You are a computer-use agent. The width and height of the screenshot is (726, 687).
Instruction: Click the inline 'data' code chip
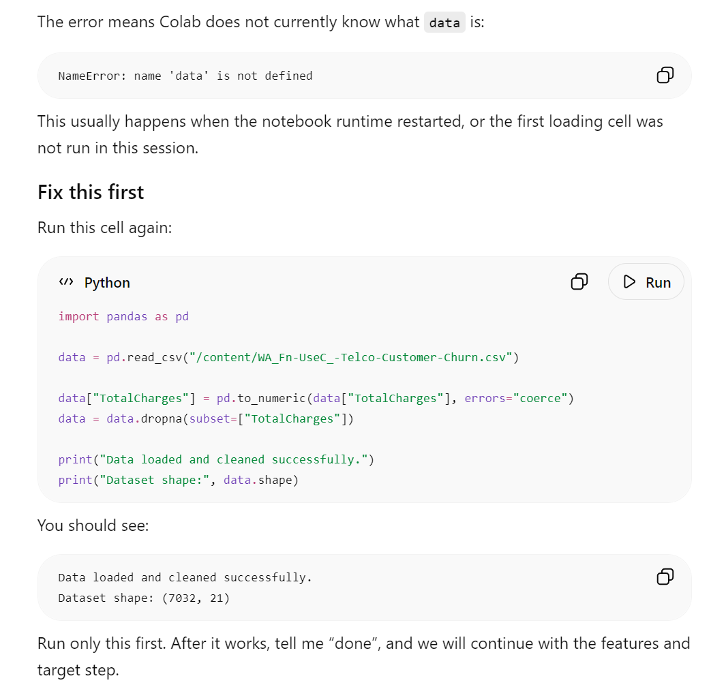tap(444, 22)
